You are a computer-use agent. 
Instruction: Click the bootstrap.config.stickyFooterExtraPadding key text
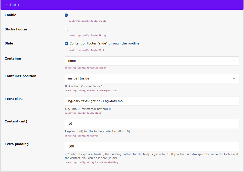point(91,162)
